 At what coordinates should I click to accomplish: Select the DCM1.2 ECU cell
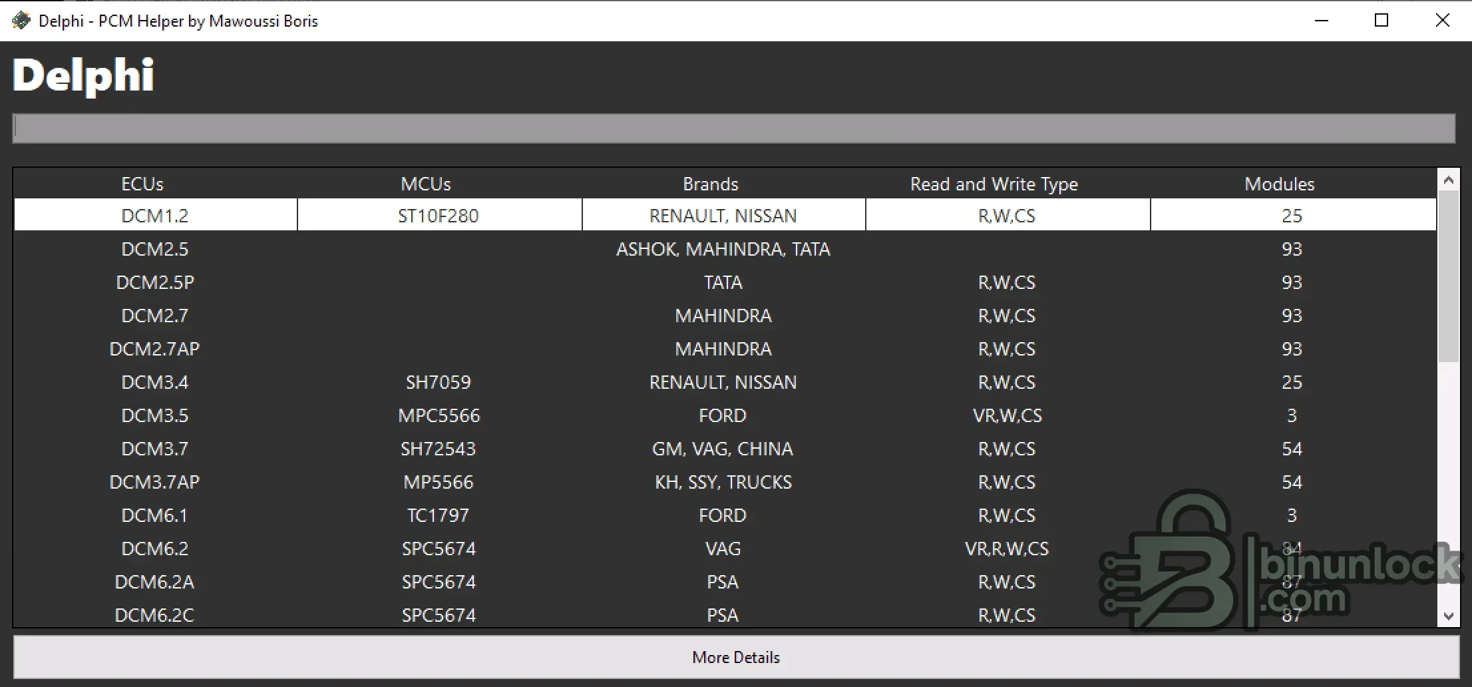click(x=155, y=215)
